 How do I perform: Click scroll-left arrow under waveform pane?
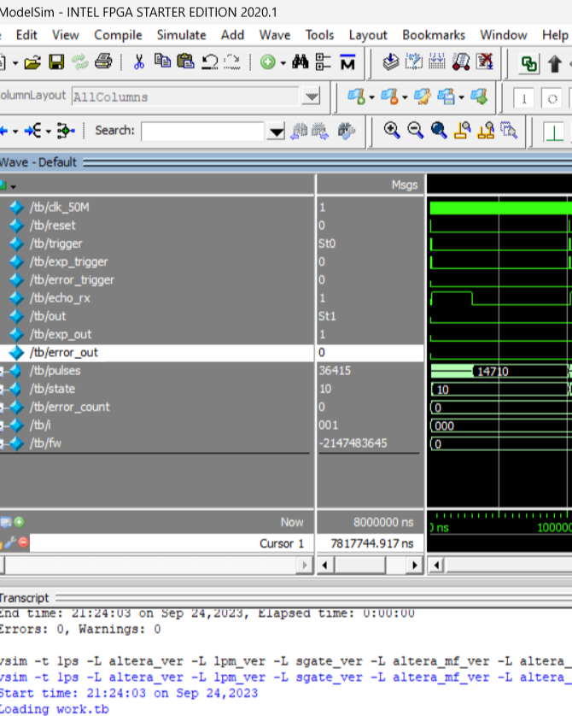(436, 566)
